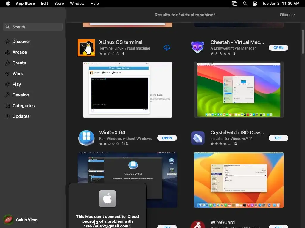305x228 pixels.
Task: Click the Categories grid icon
Action: click(7, 106)
